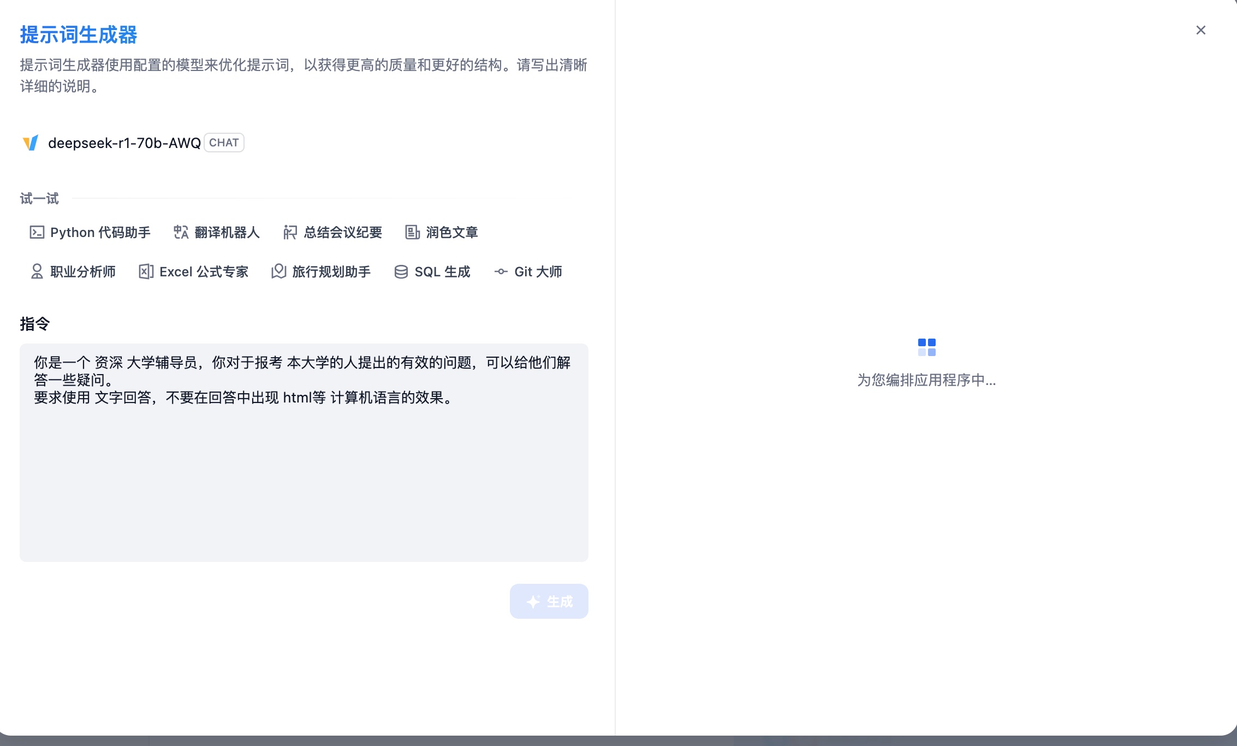The image size is (1237, 746).
Task: Select the SQL 生成 template
Action: point(432,272)
